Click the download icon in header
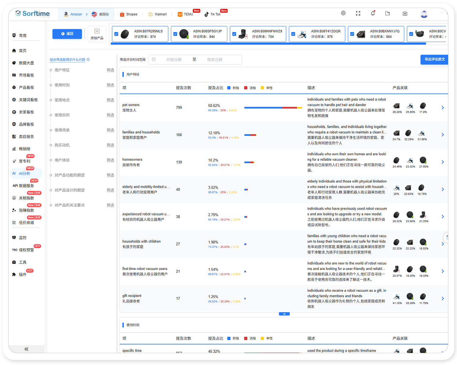Image resolution: width=457 pixels, height=365 pixels. click(405, 13)
